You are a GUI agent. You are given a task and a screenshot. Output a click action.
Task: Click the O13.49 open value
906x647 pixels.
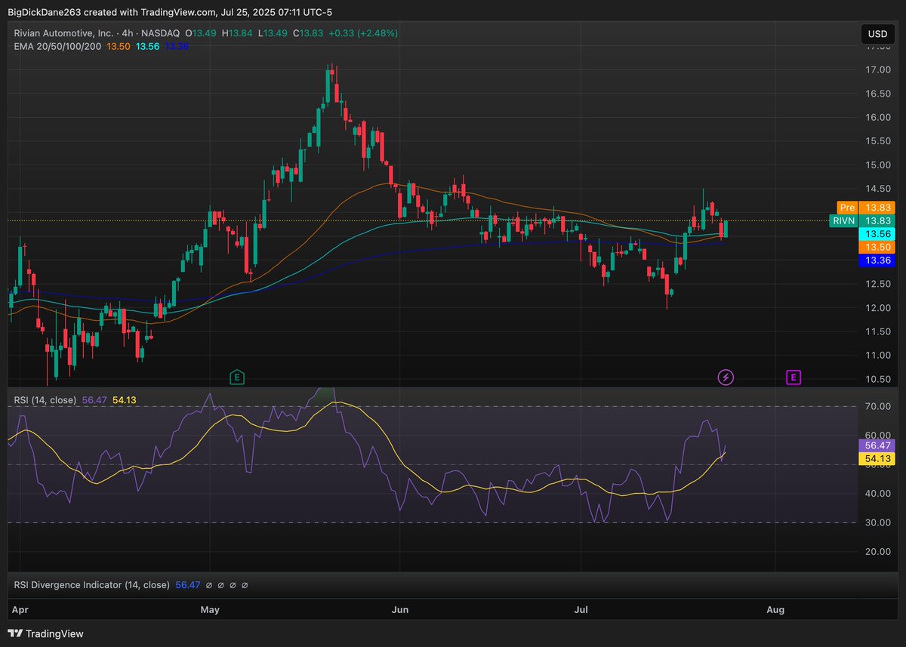coord(202,33)
